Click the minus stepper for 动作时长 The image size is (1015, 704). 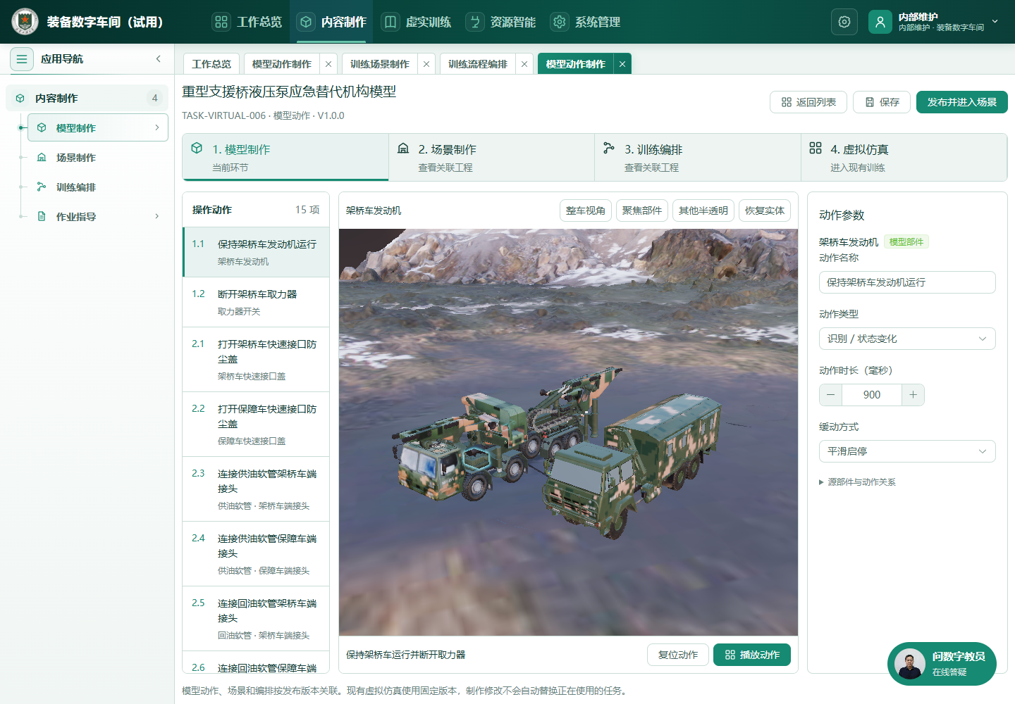[x=831, y=395]
